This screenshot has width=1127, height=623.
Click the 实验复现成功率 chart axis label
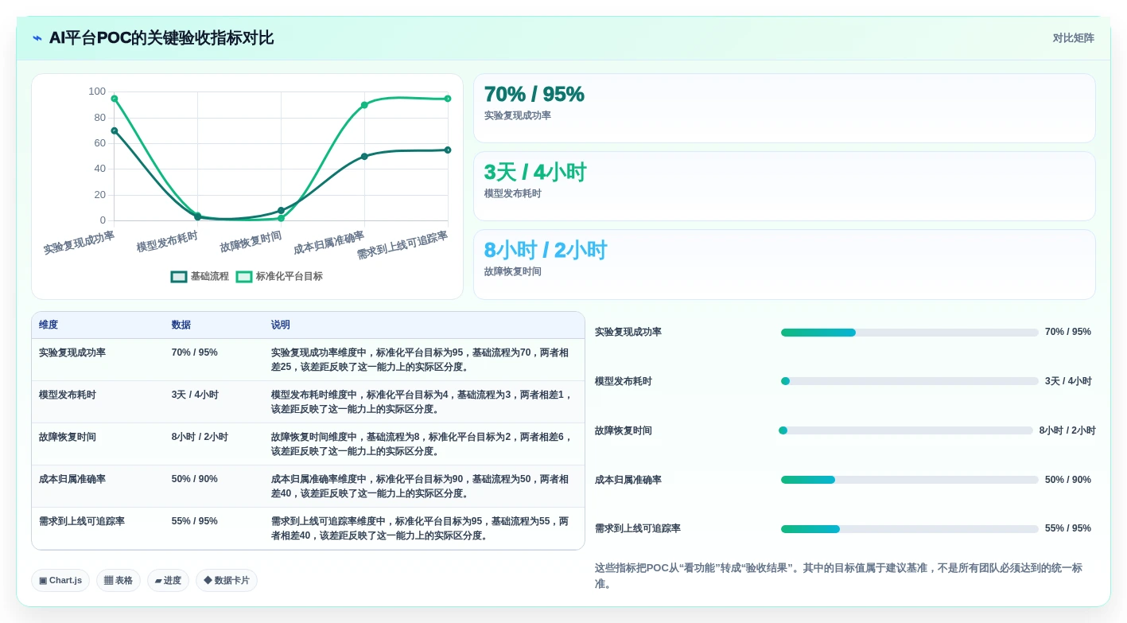click(79, 243)
